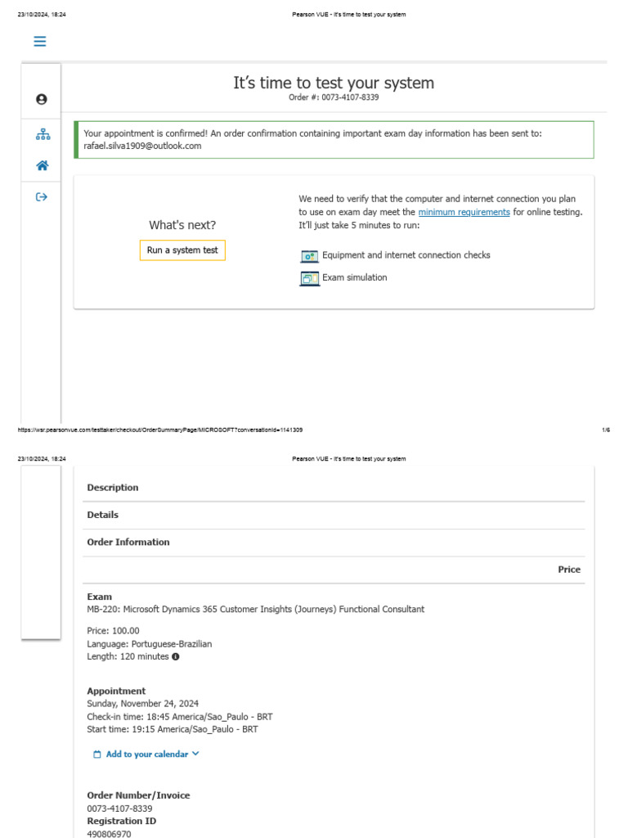The width and height of the screenshot is (628, 838).
Task: Click the sign out icon
Action: (42, 196)
